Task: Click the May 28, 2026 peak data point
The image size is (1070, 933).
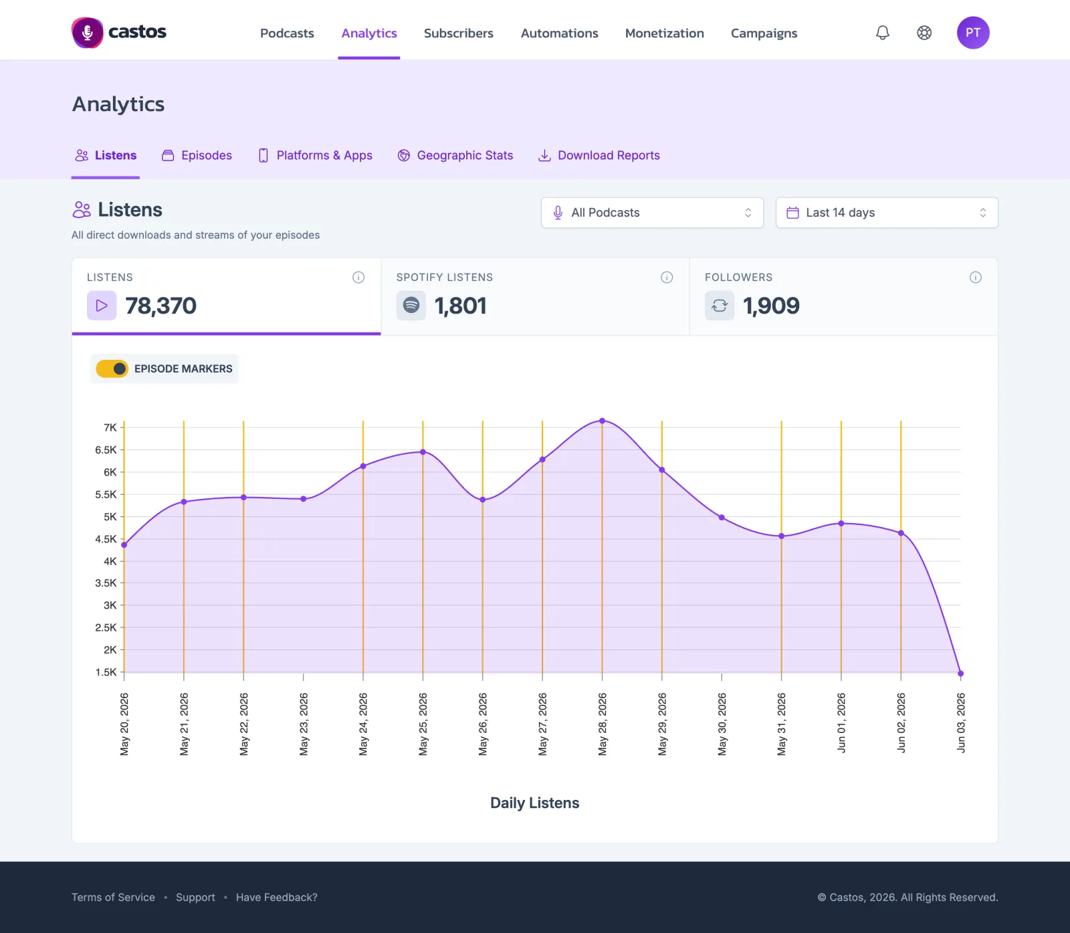Action: coord(602,421)
